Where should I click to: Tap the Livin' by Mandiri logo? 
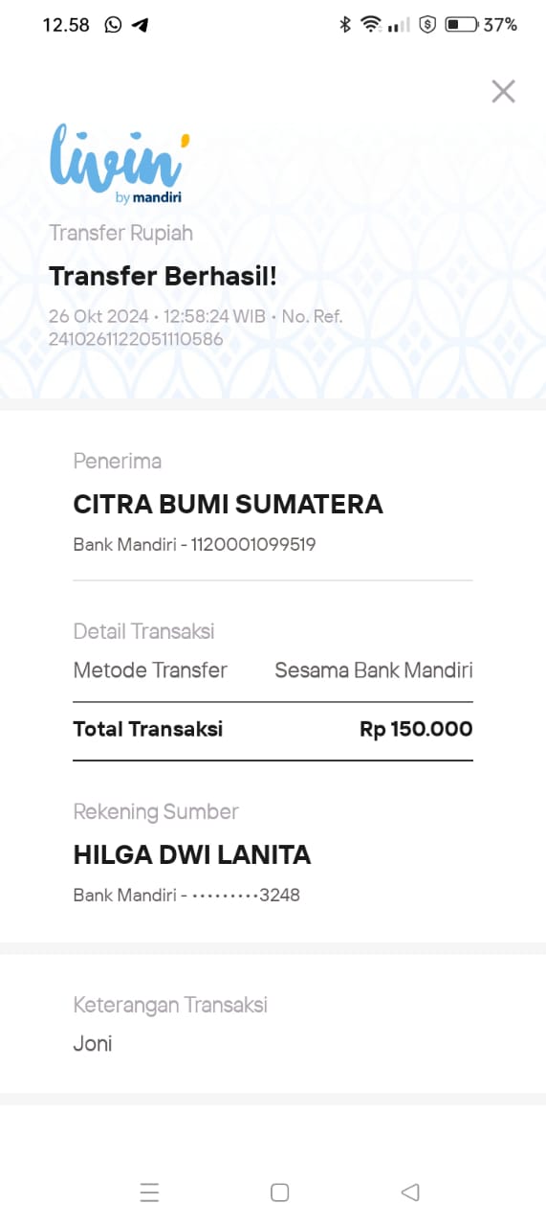(114, 163)
